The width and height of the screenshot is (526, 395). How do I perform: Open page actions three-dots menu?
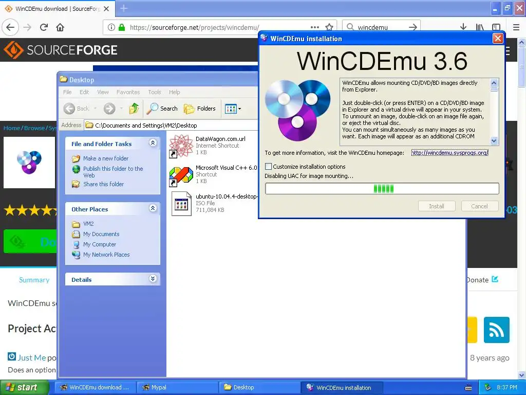315,27
